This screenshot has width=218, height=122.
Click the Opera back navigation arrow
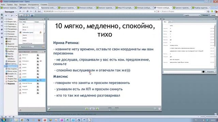pyautogui.click(x=20, y=11)
